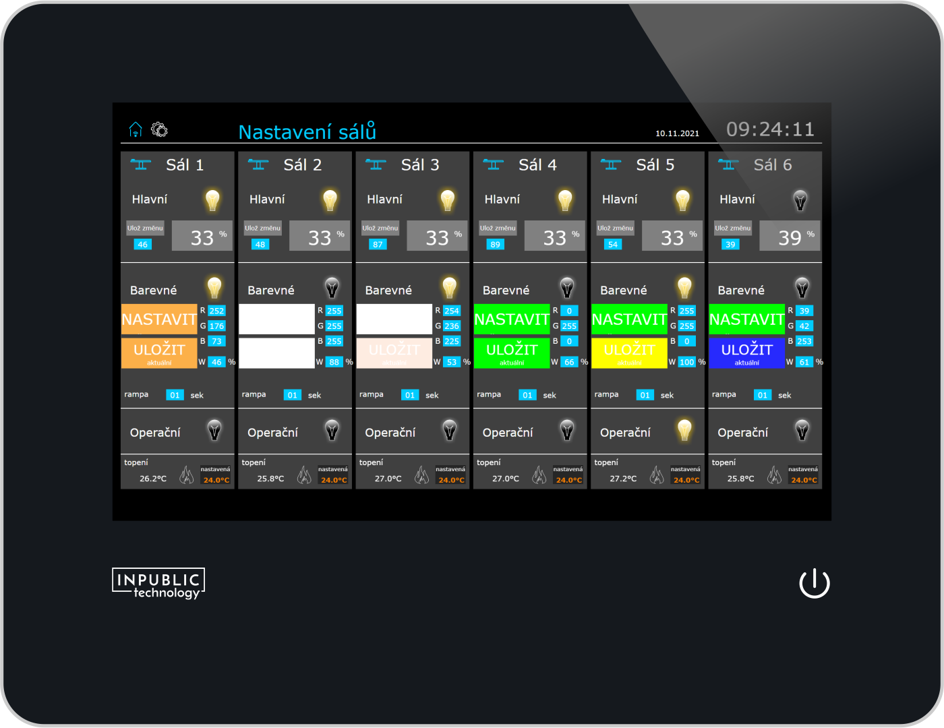
Task: Click the home icon in the header
Action: (x=136, y=129)
